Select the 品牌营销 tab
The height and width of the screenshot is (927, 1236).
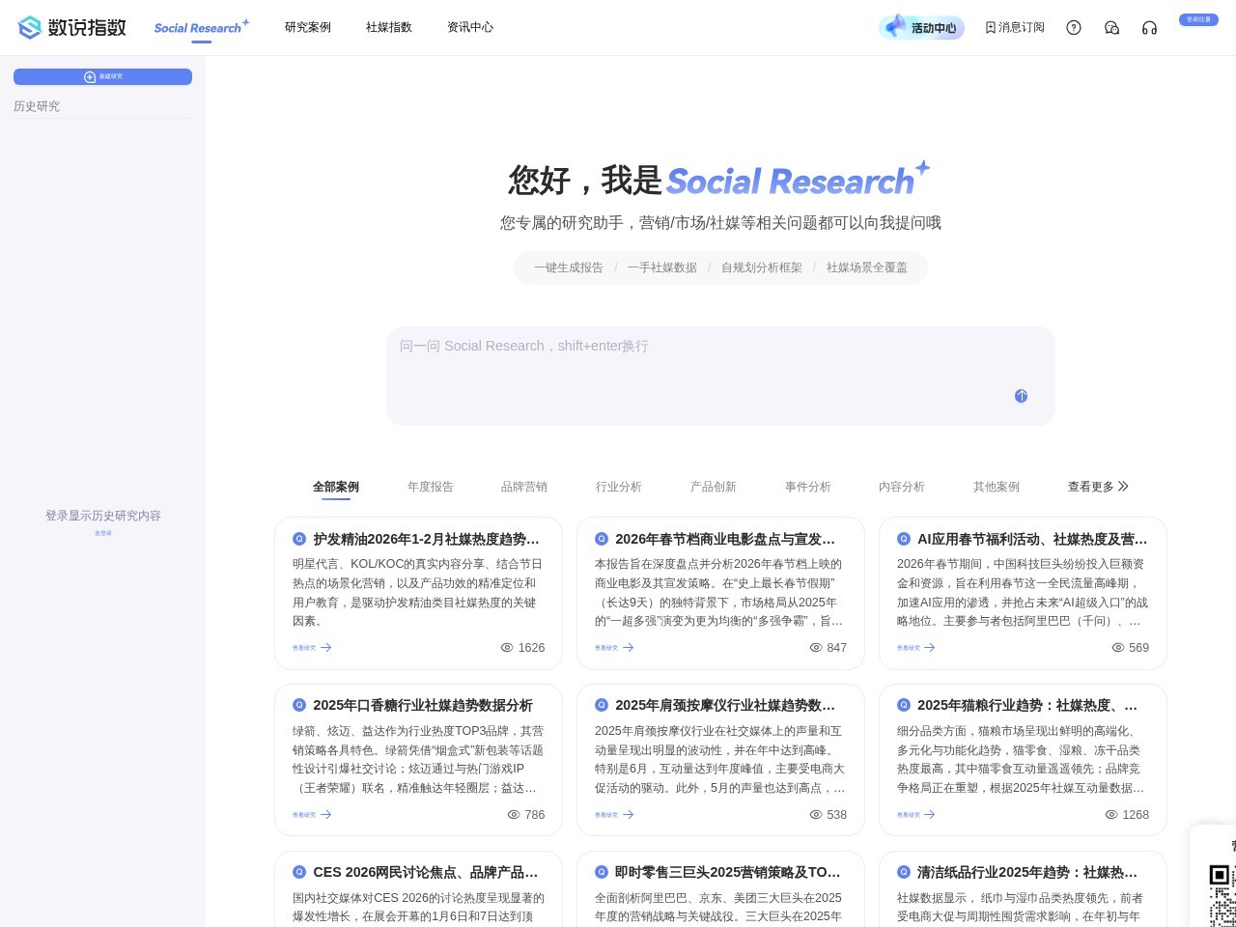(524, 487)
